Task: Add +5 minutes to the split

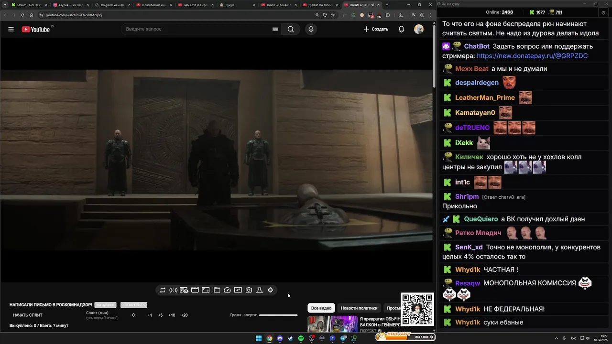Action: click(x=160, y=315)
